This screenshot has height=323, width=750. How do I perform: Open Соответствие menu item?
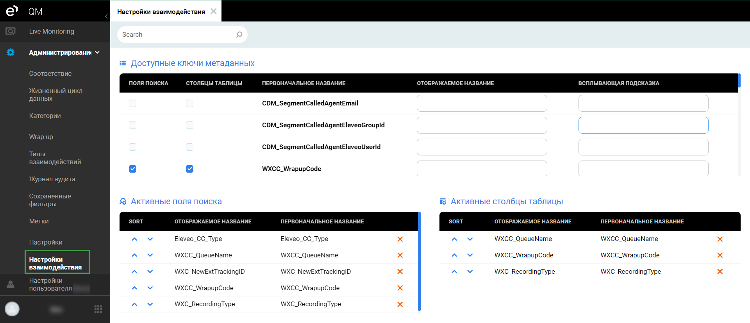tap(50, 73)
